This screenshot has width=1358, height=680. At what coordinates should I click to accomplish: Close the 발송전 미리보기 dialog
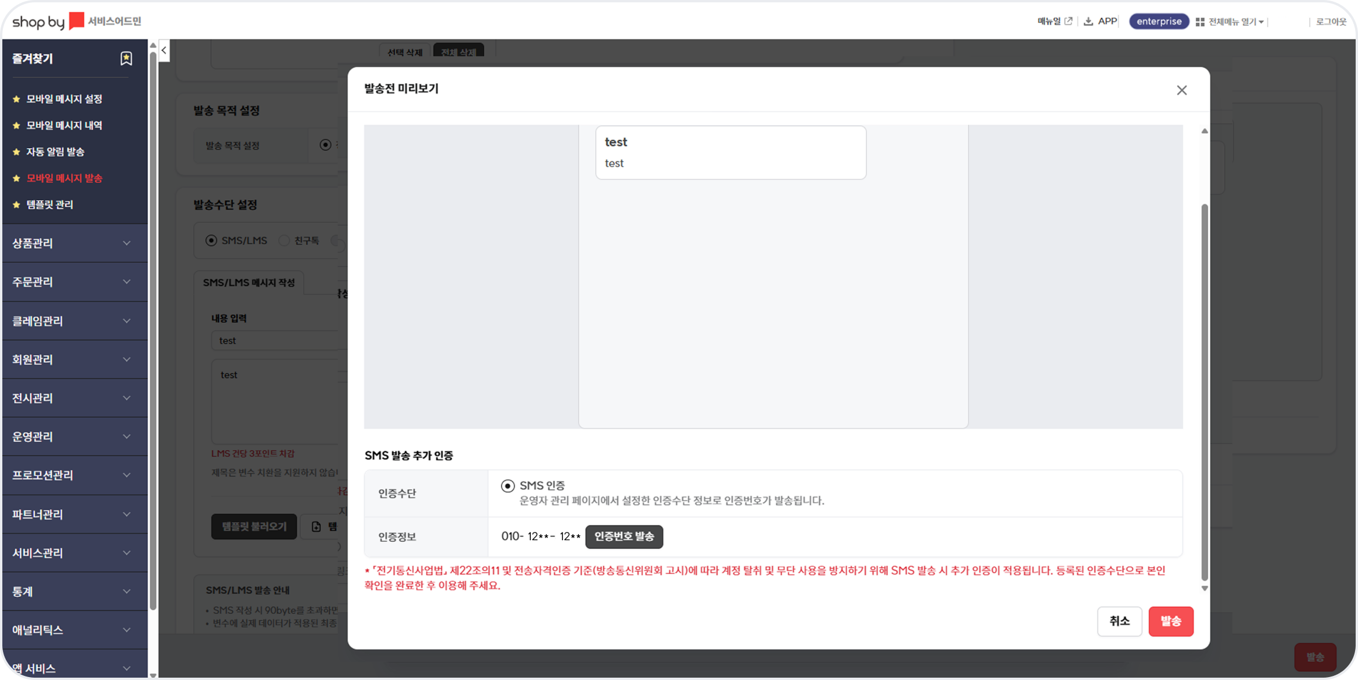pyautogui.click(x=1182, y=90)
